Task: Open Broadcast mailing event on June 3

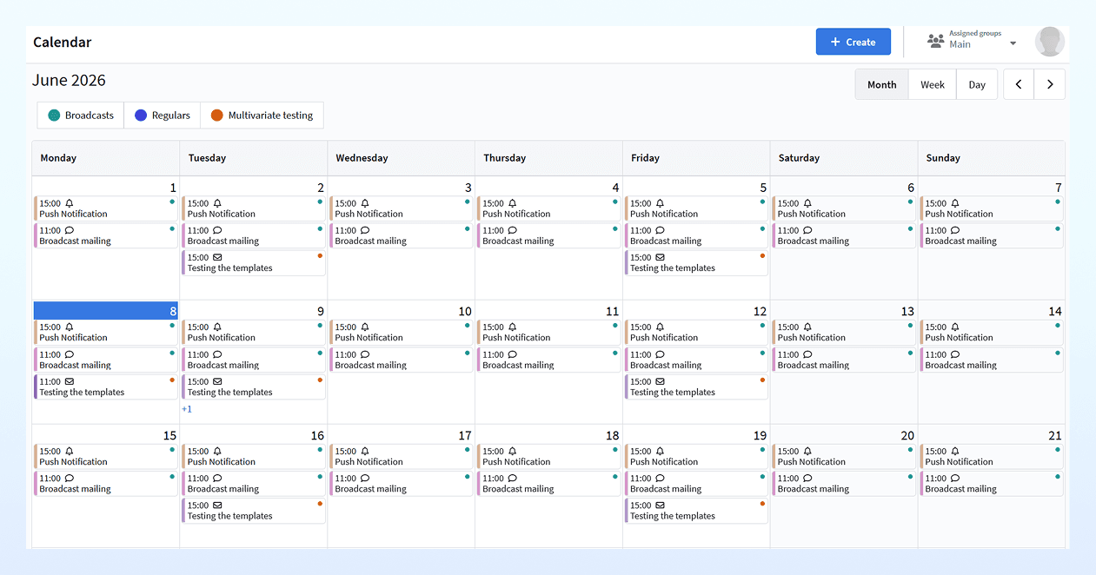Action: (x=402, y=236)
